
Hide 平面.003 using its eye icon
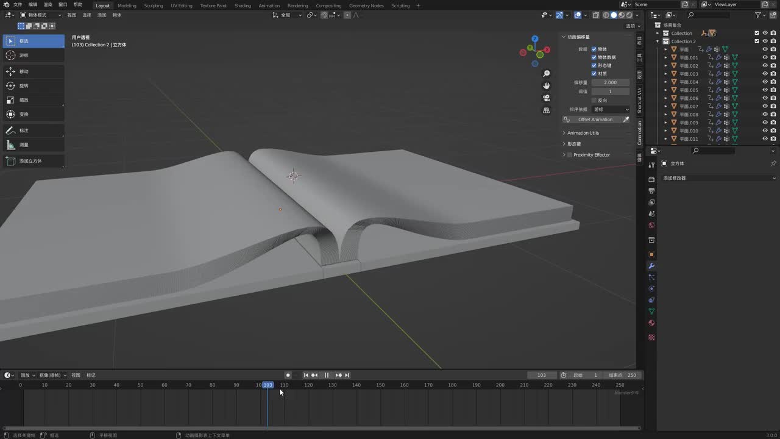click(x=765, y=74)
